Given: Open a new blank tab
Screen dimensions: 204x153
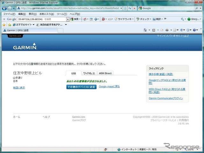Looking at the screenshot, I should click(61, 31).
